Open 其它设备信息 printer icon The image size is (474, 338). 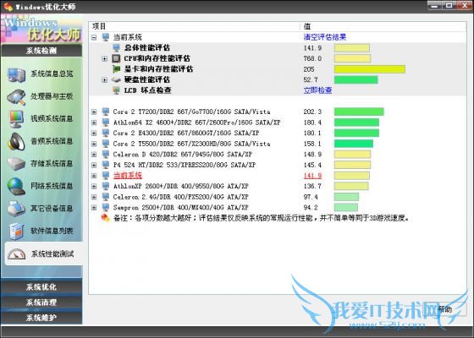(x=17, y=209)
